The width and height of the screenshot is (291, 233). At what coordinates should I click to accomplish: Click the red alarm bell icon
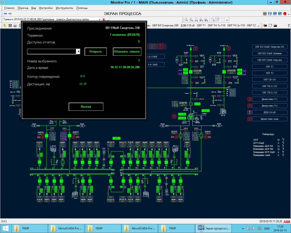(104, 19)
